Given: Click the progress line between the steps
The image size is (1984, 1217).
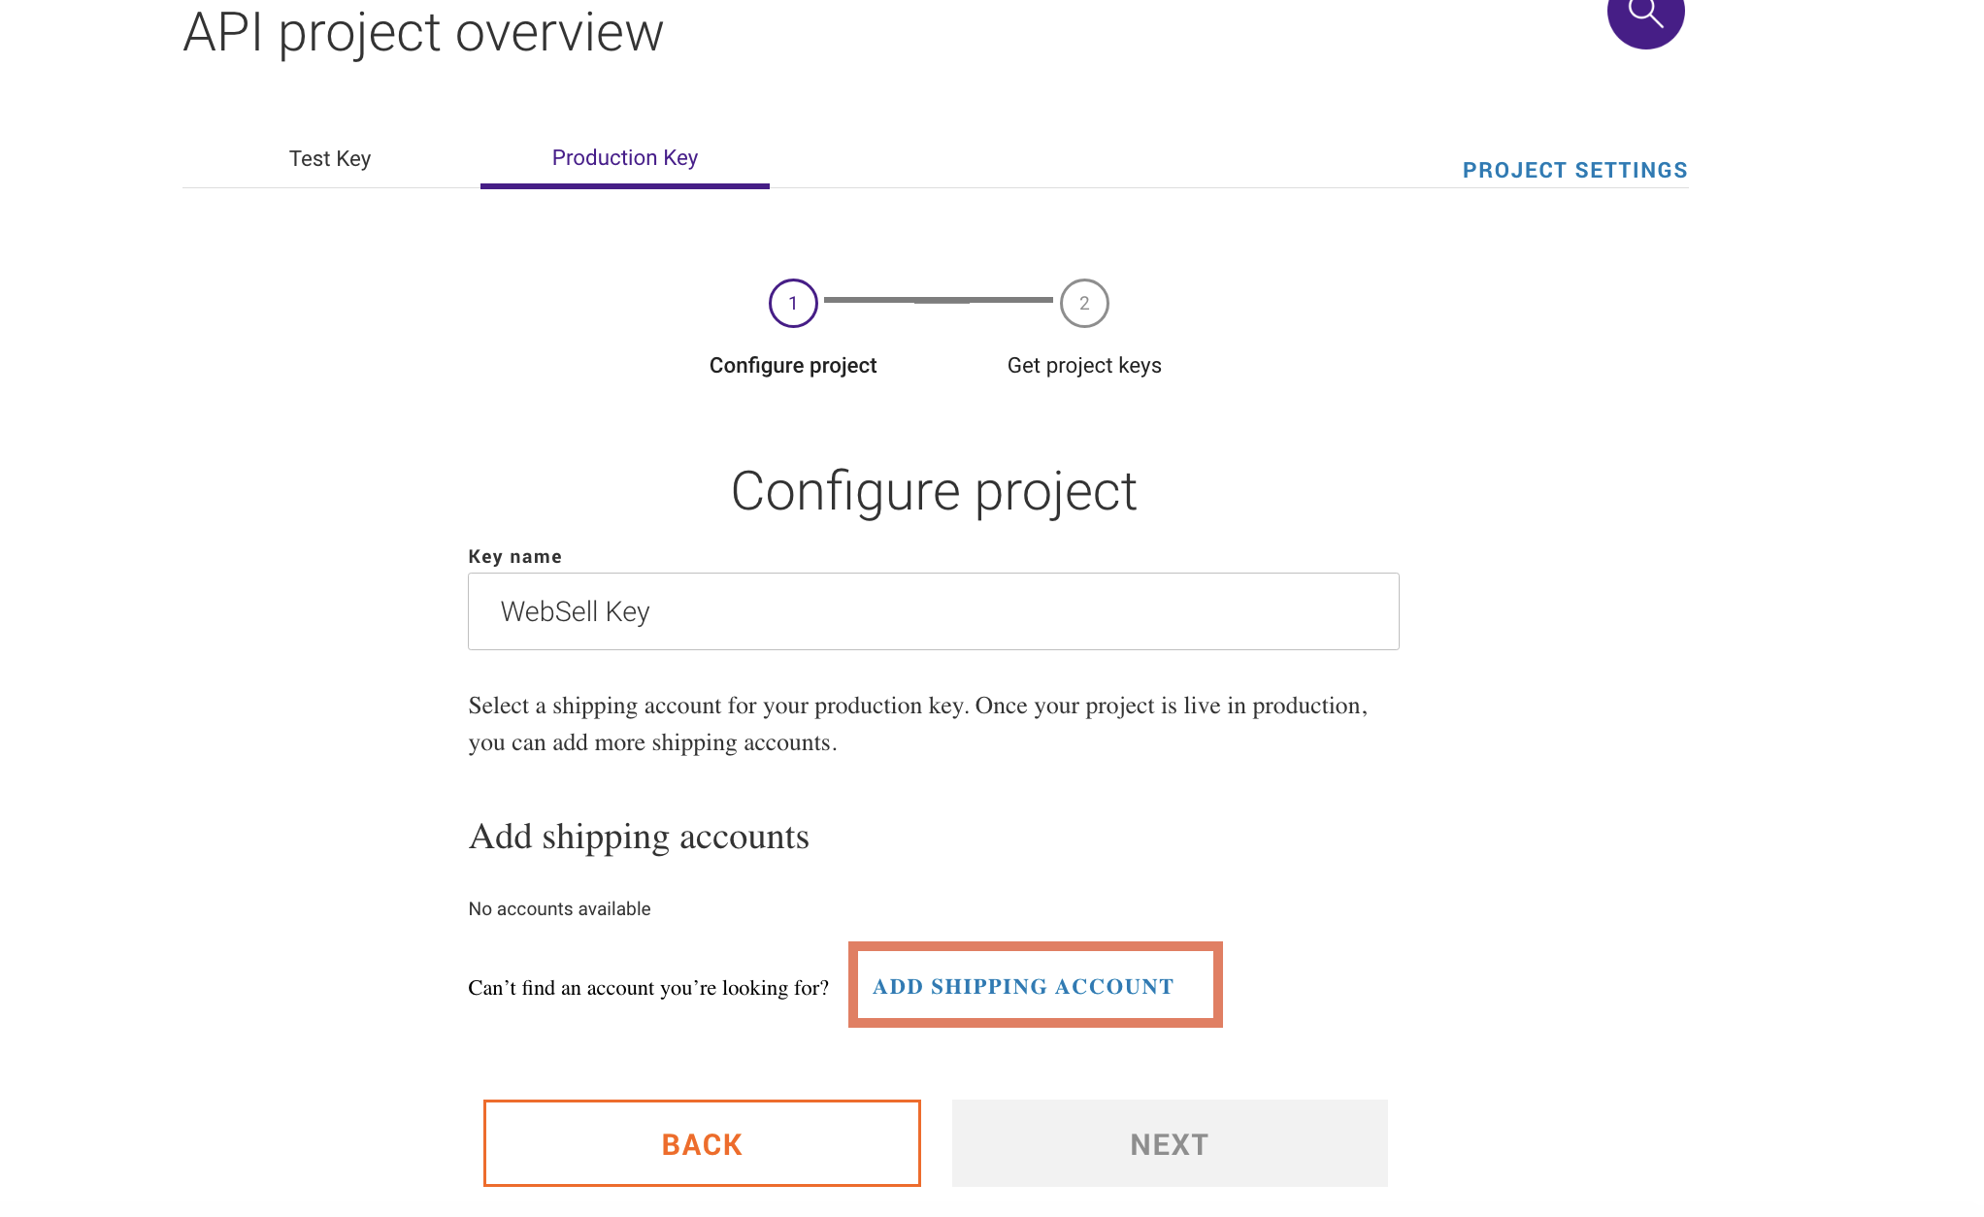Looking at the screenshot, I should coord(939,301).
